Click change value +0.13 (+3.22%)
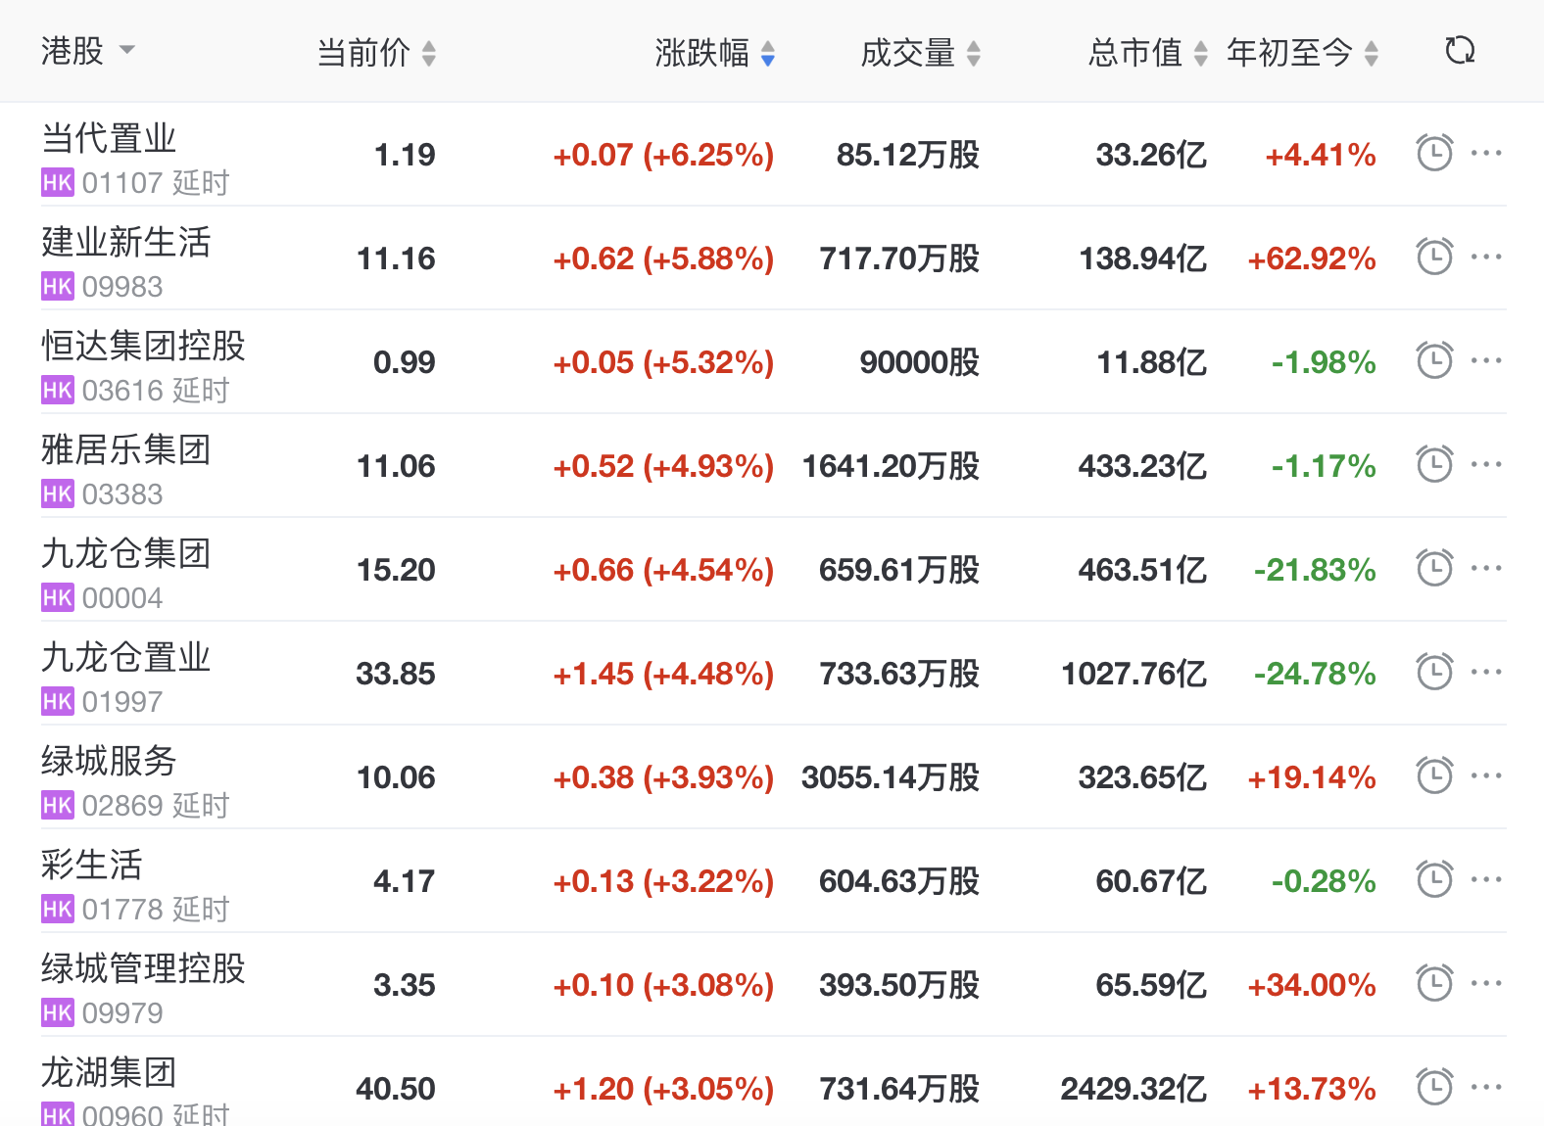1544x1126 pixels. point(663,881)
